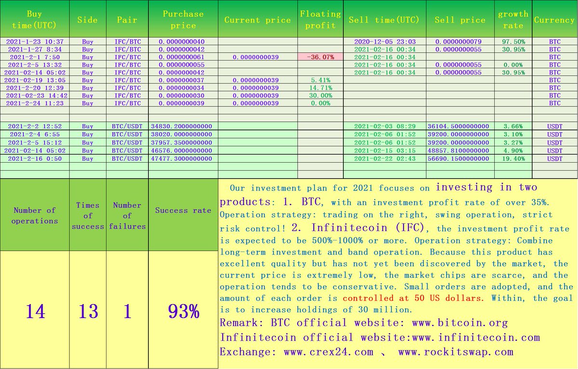This screenshot has width=578, height=369.
Task: Open the www.rockitswap.com exchange address
Action: point(456,352)
